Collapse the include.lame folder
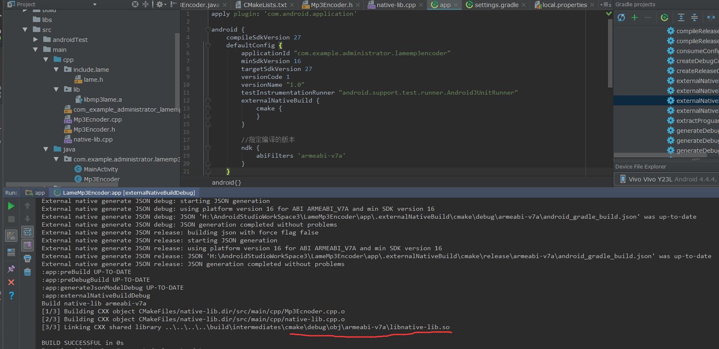This screenshot has width=719, height=349. pyautogui.click(x=56, y=69)
